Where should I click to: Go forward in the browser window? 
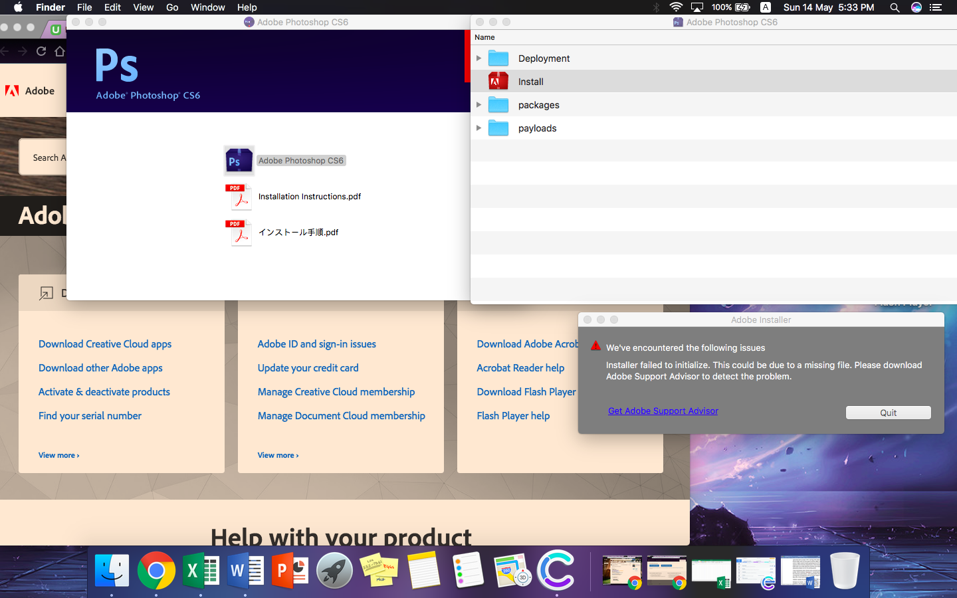pos(23,51)
